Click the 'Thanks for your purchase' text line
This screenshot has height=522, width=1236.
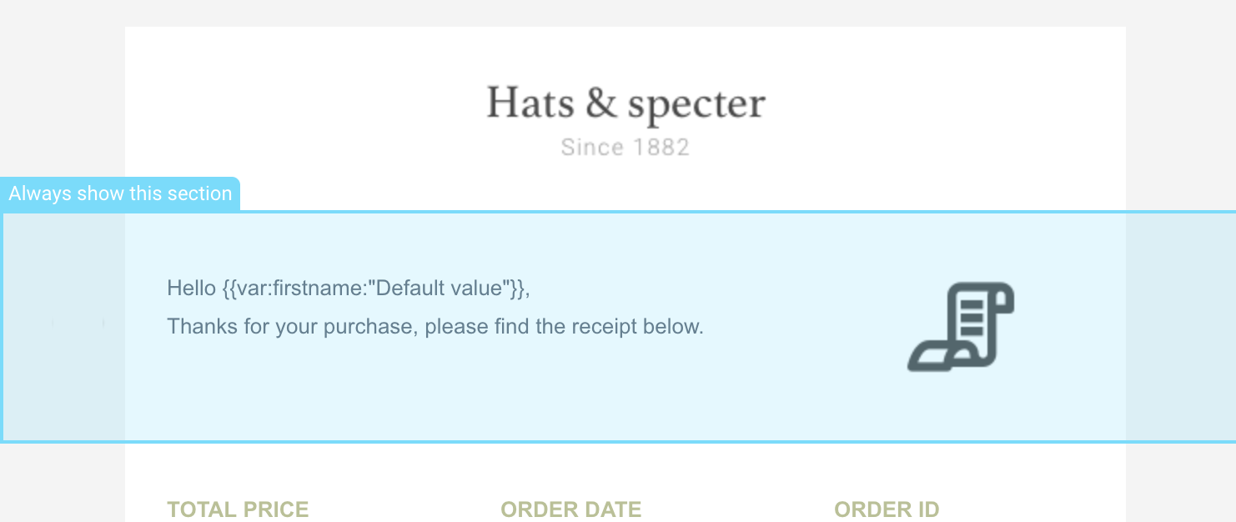[x=436, y=326]
